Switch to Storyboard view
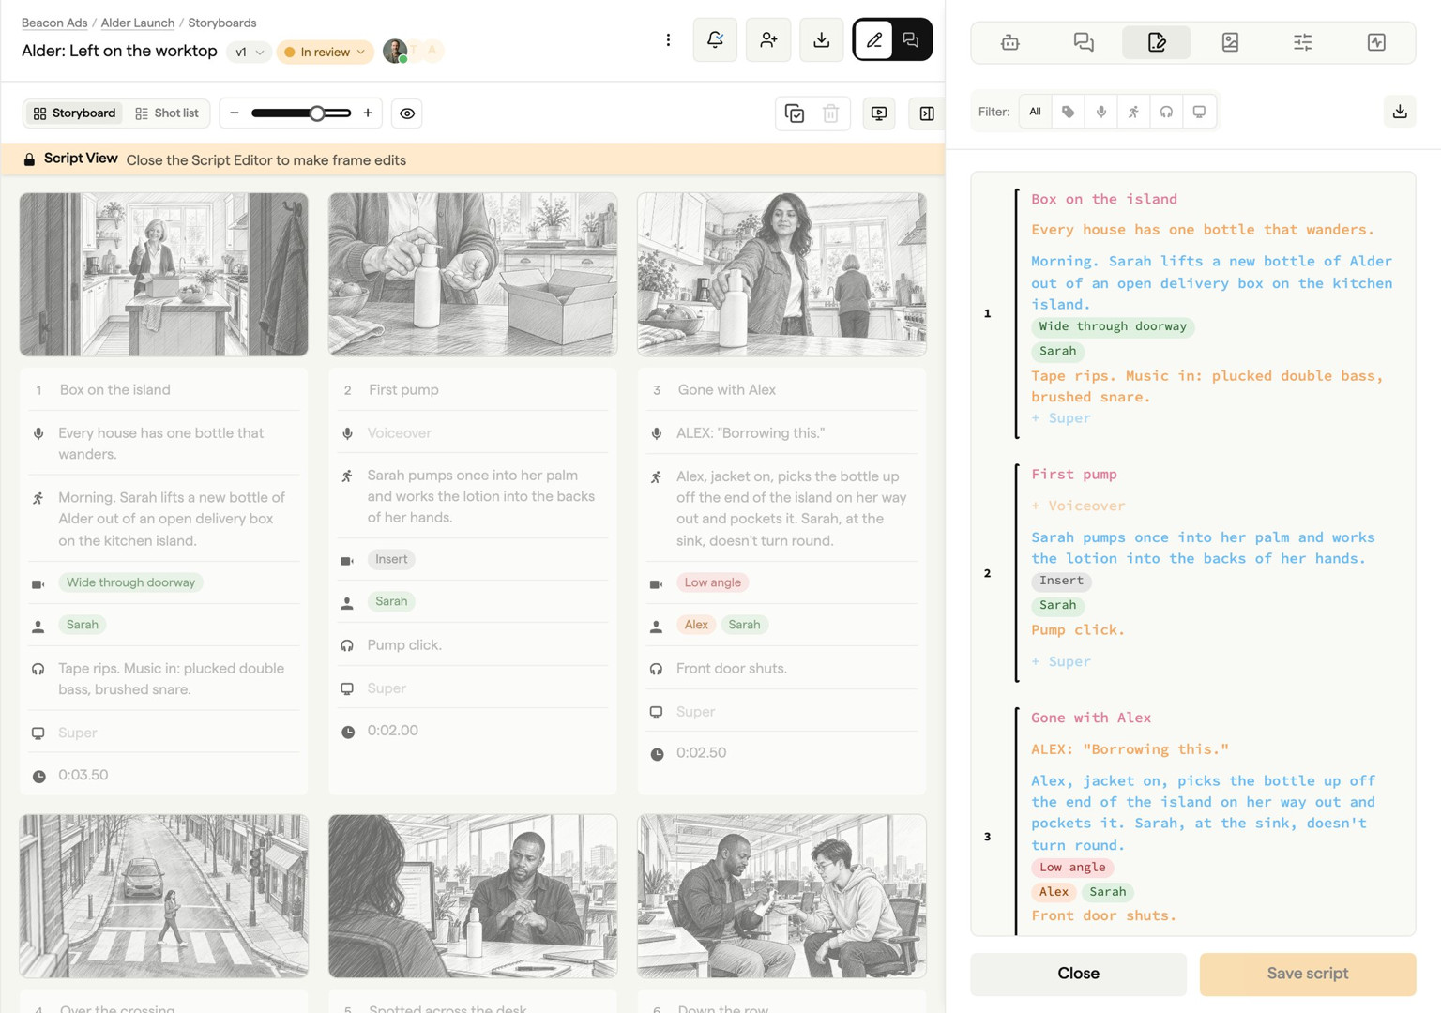The width and height of the screenshot is (1441, 1013). tap(74, 113)
